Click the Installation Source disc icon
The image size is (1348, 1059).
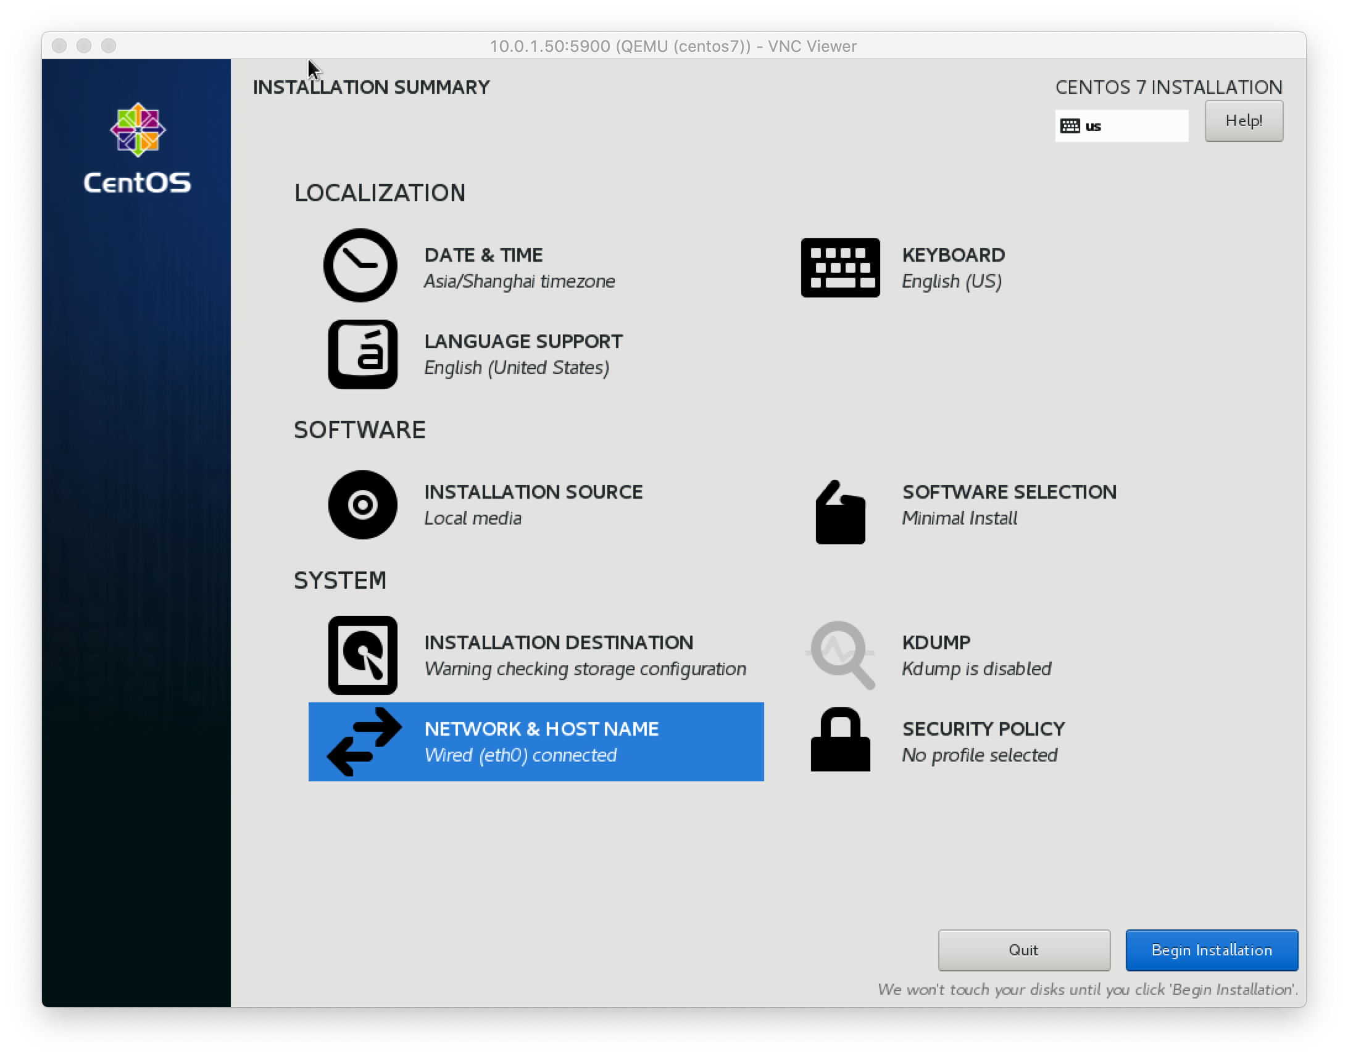coord(363,505)
